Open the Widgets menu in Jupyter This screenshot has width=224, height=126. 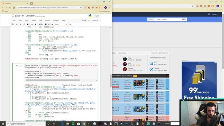56,20
